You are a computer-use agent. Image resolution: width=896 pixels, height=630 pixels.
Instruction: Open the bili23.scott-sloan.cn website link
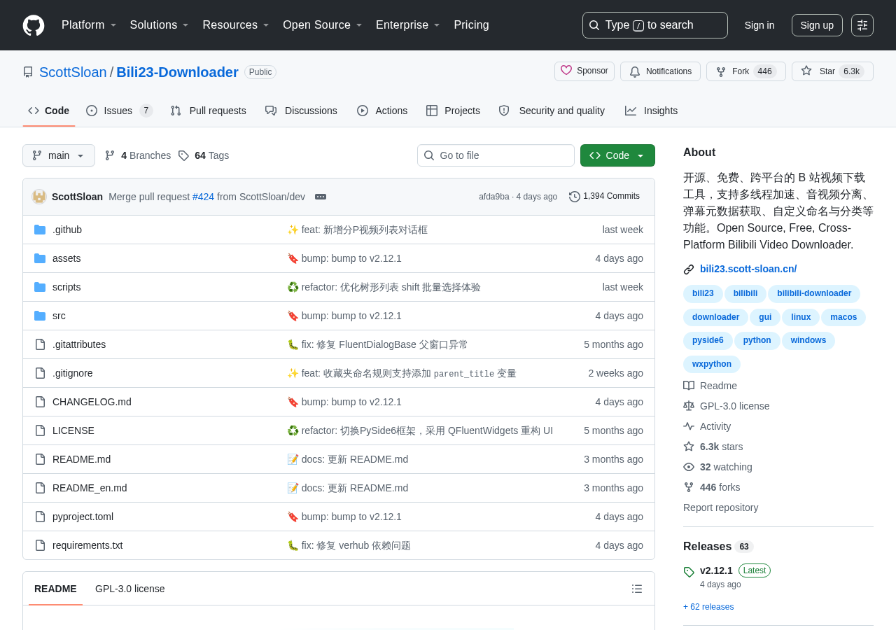click(x=748, y=269)
